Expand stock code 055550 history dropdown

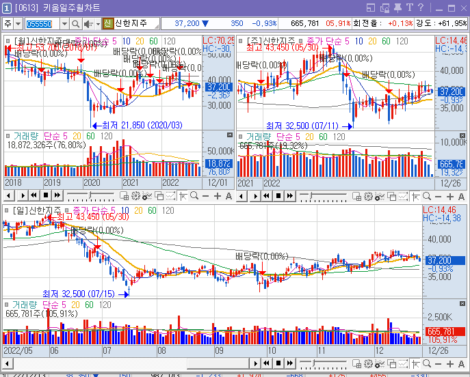coord(64,24)
